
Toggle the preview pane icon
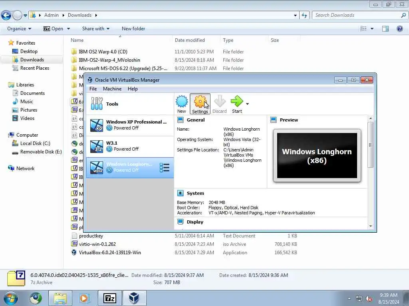[385, 29]
